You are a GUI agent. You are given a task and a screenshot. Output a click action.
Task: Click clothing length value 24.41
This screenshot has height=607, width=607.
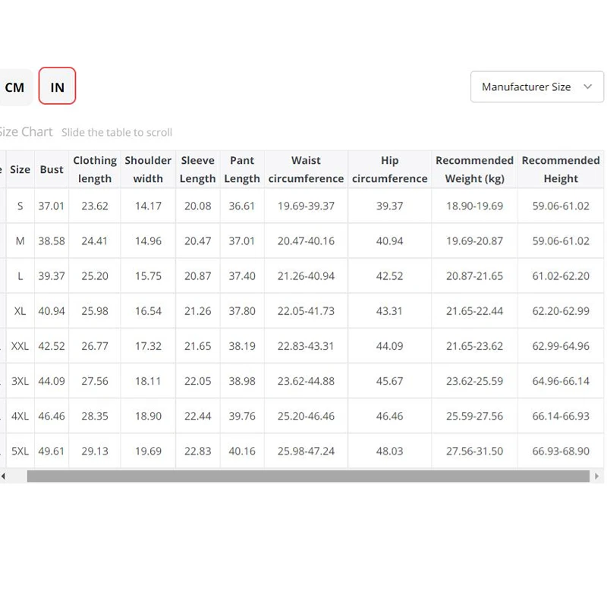(x=95, y=241)
